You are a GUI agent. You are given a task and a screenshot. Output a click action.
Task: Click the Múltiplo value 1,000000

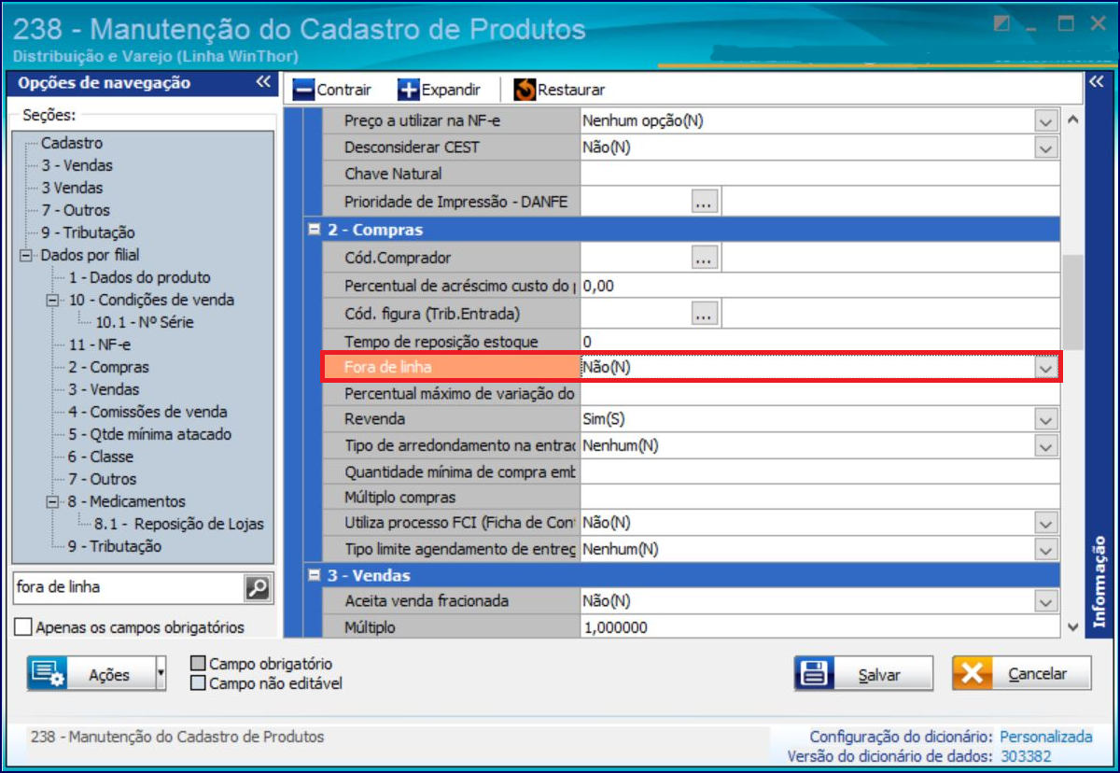(615, 627)
